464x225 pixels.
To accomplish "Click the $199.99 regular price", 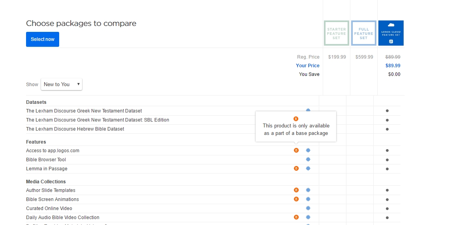I will [x=337, y=57].
